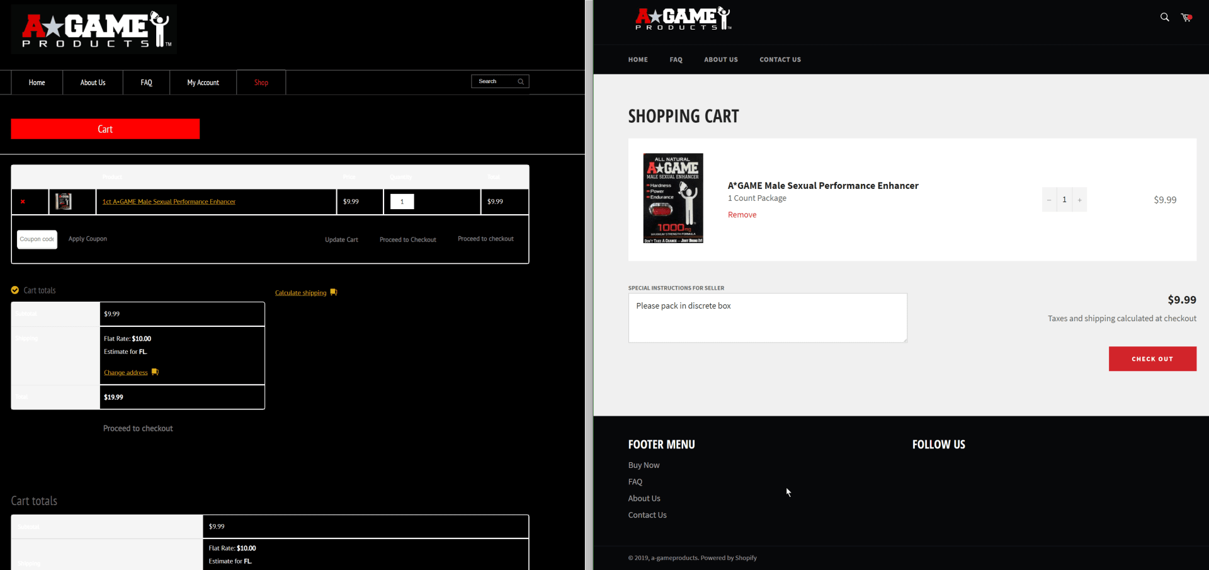Screen dimensions: 1209x570
Task: Click the icon next to Change address
Action: point(155,372)
